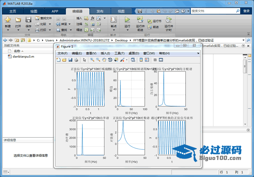
Task: Click the Open File icon in the Figure 1 toolbar
Action: coord(64,60)
